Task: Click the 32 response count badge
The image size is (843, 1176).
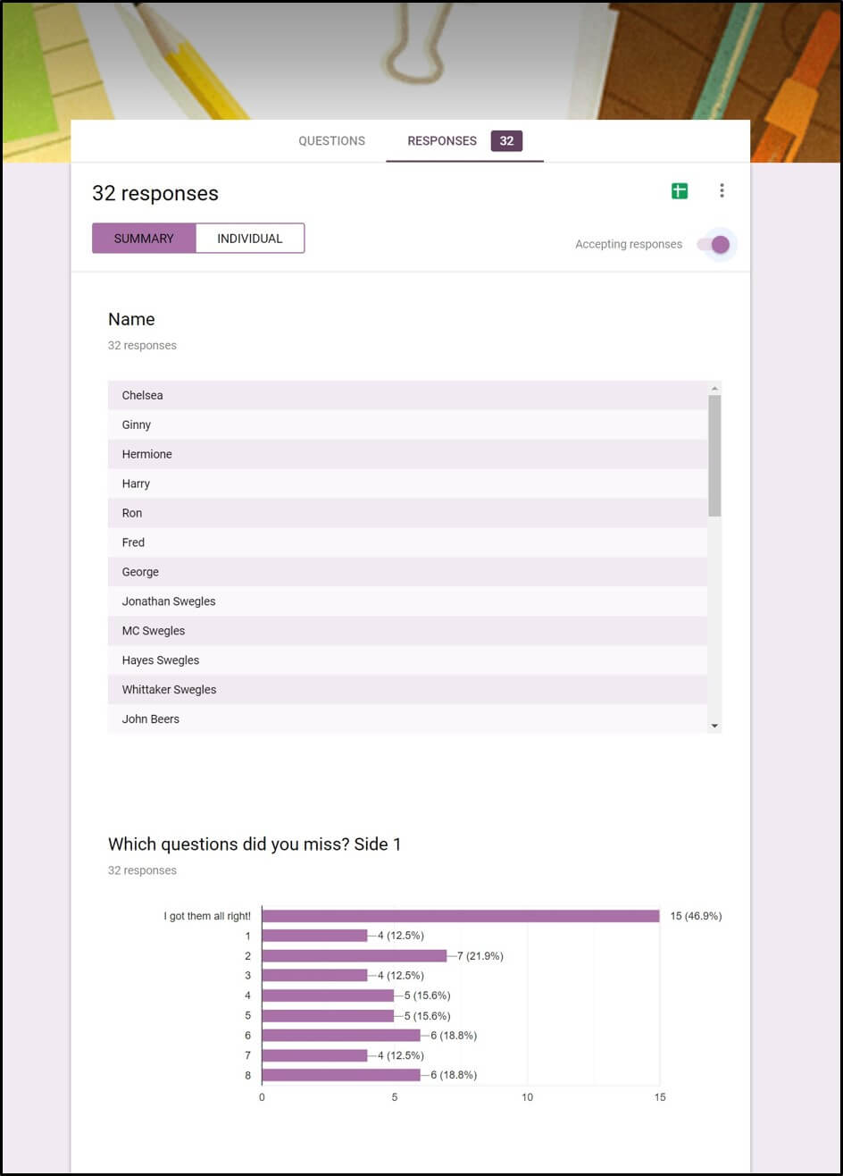Action: tap(506, 140)
